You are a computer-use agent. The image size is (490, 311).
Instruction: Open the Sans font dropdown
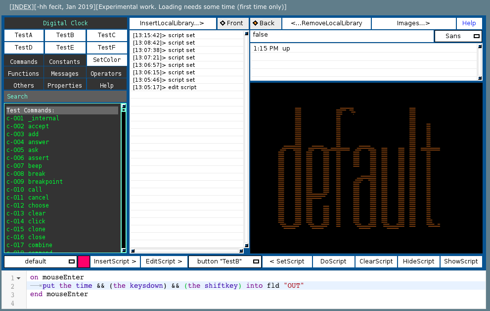pyautogui.click(x=457, y=36)
